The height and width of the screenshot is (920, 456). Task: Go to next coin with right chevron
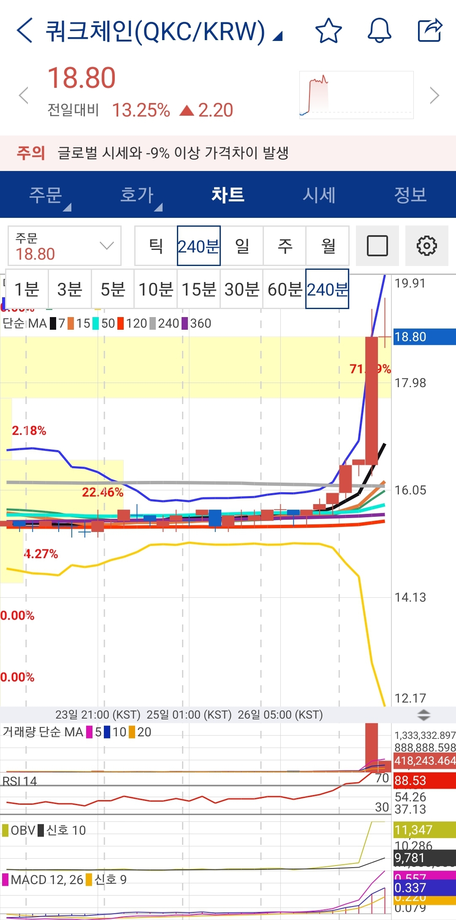[434, 95]
